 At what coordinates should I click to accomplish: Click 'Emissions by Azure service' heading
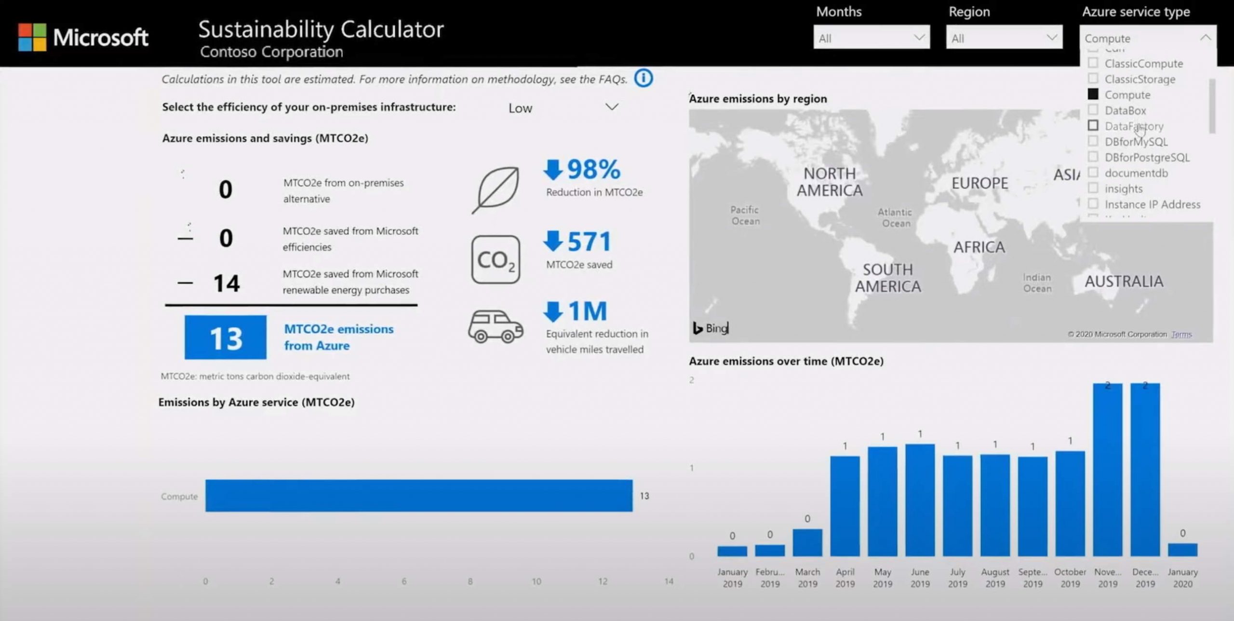[x=256, y=402]
